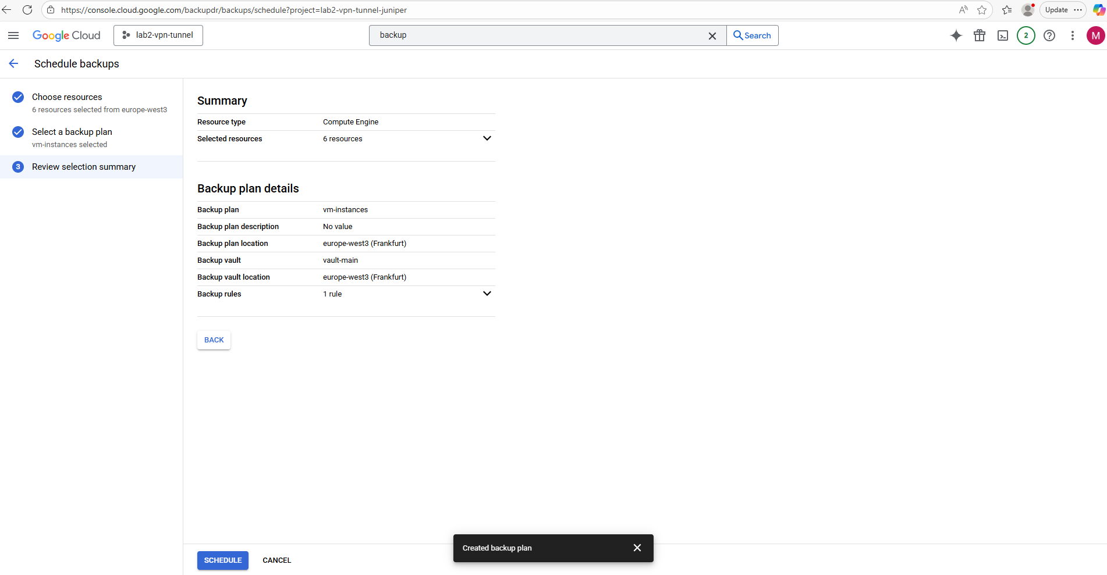Open the lab2-vpn-tunnel project picker

(158, 35)
